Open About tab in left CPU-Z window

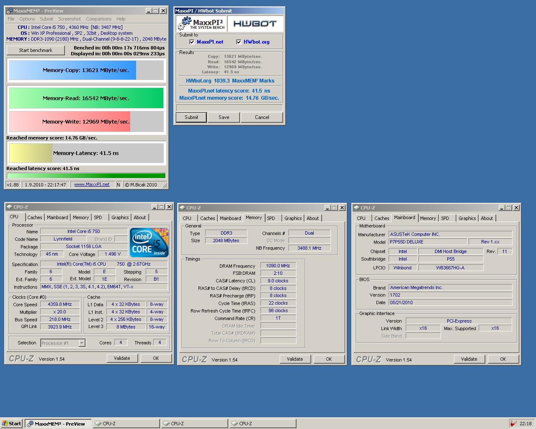point(140,217)
